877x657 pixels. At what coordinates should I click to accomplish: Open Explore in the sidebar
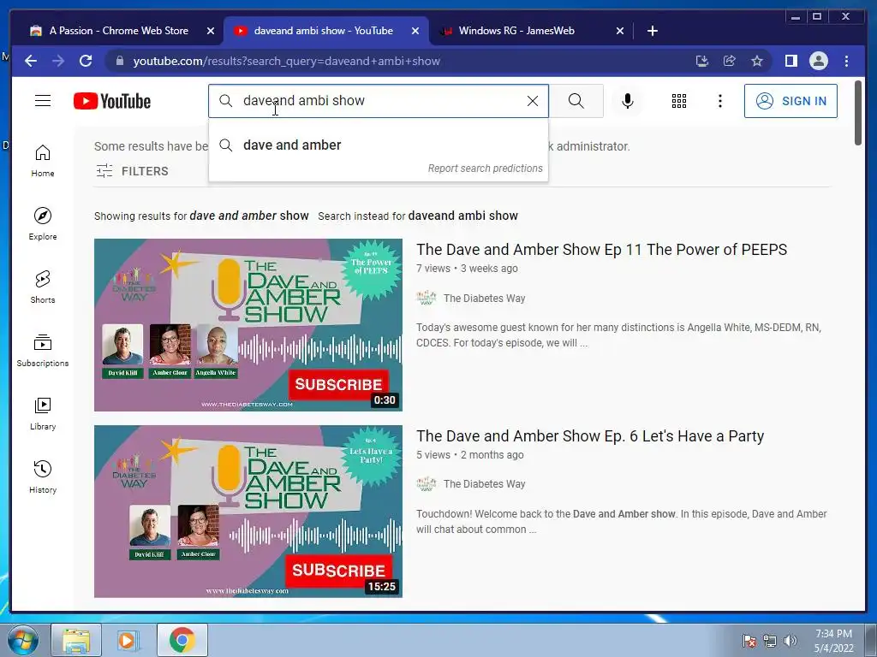pos(43,224)
